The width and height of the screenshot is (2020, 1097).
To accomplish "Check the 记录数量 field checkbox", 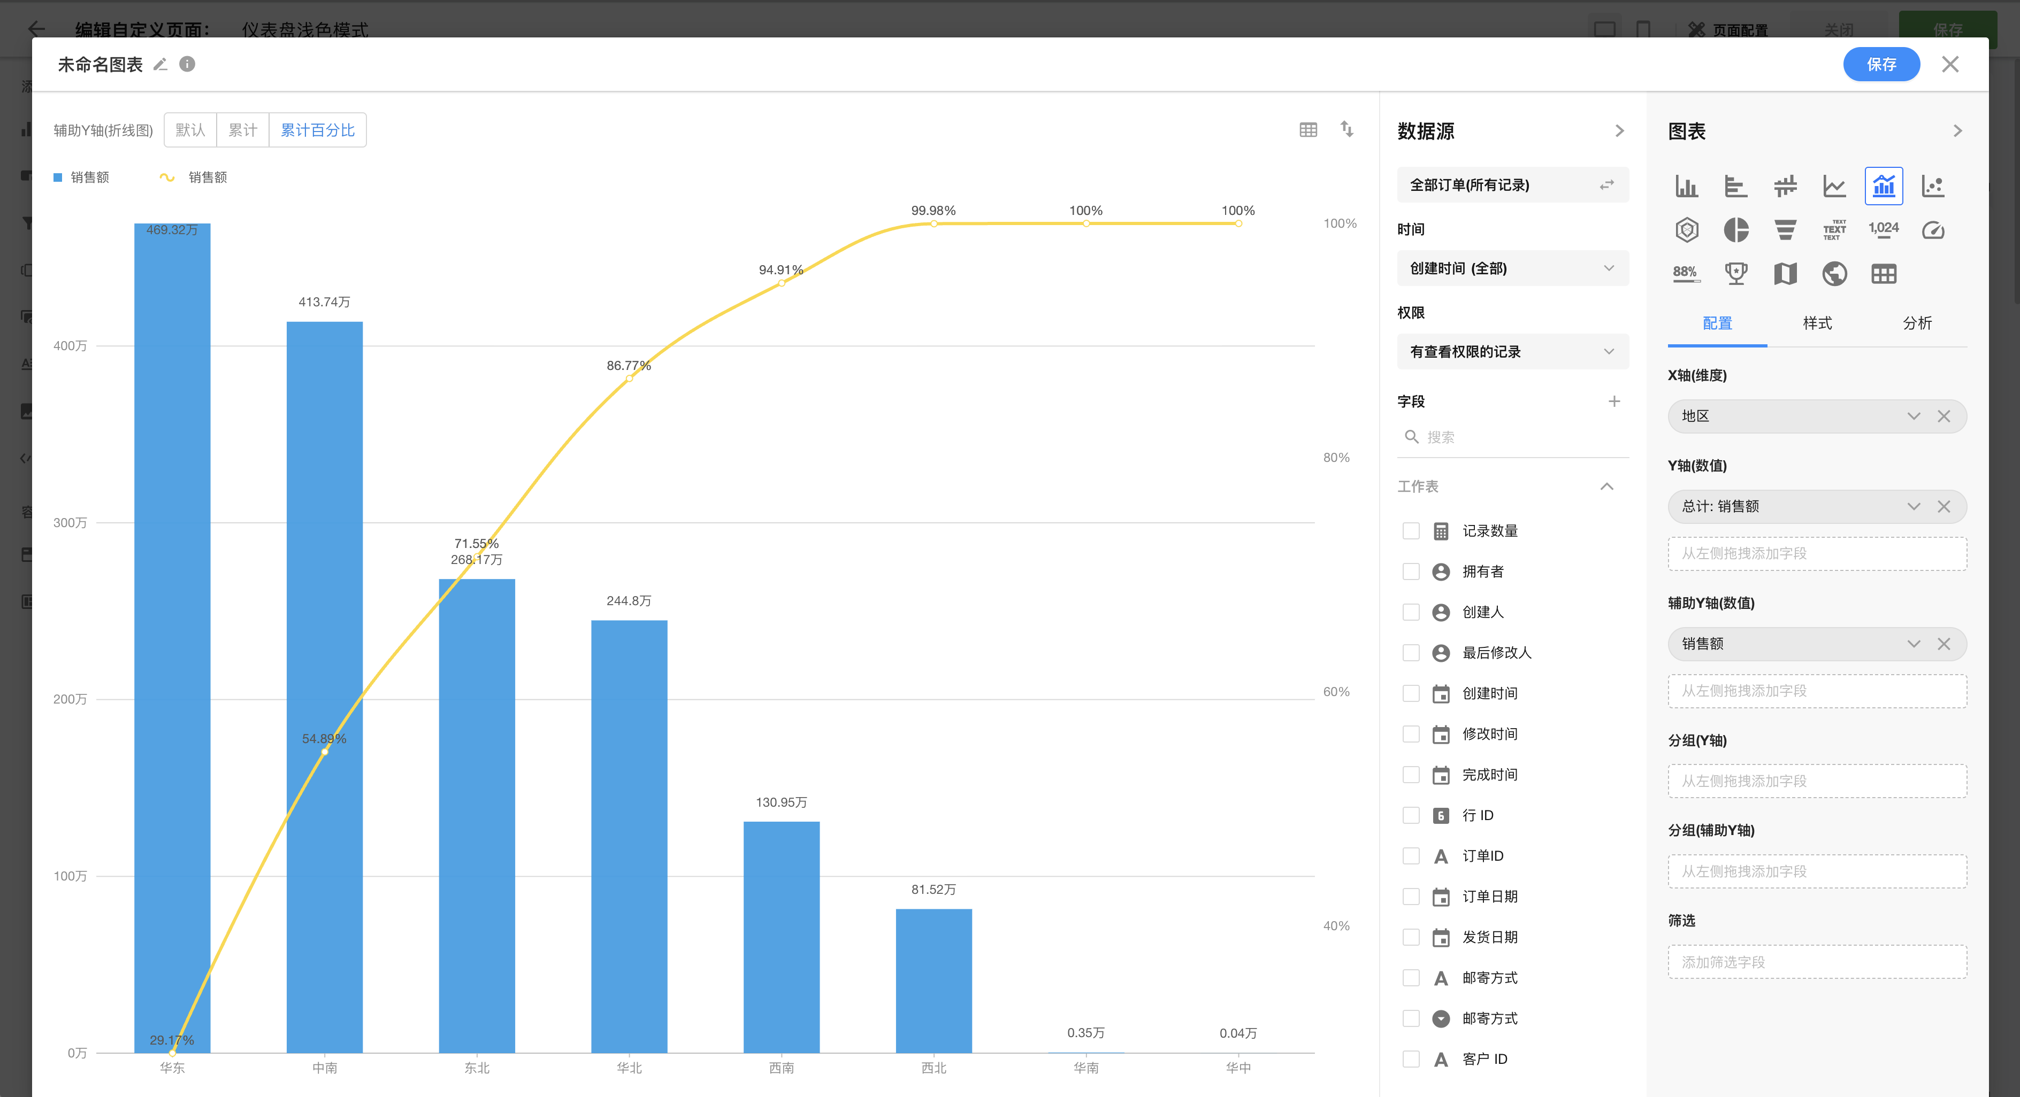I will pyautogui.click(x=1411, y=531).
